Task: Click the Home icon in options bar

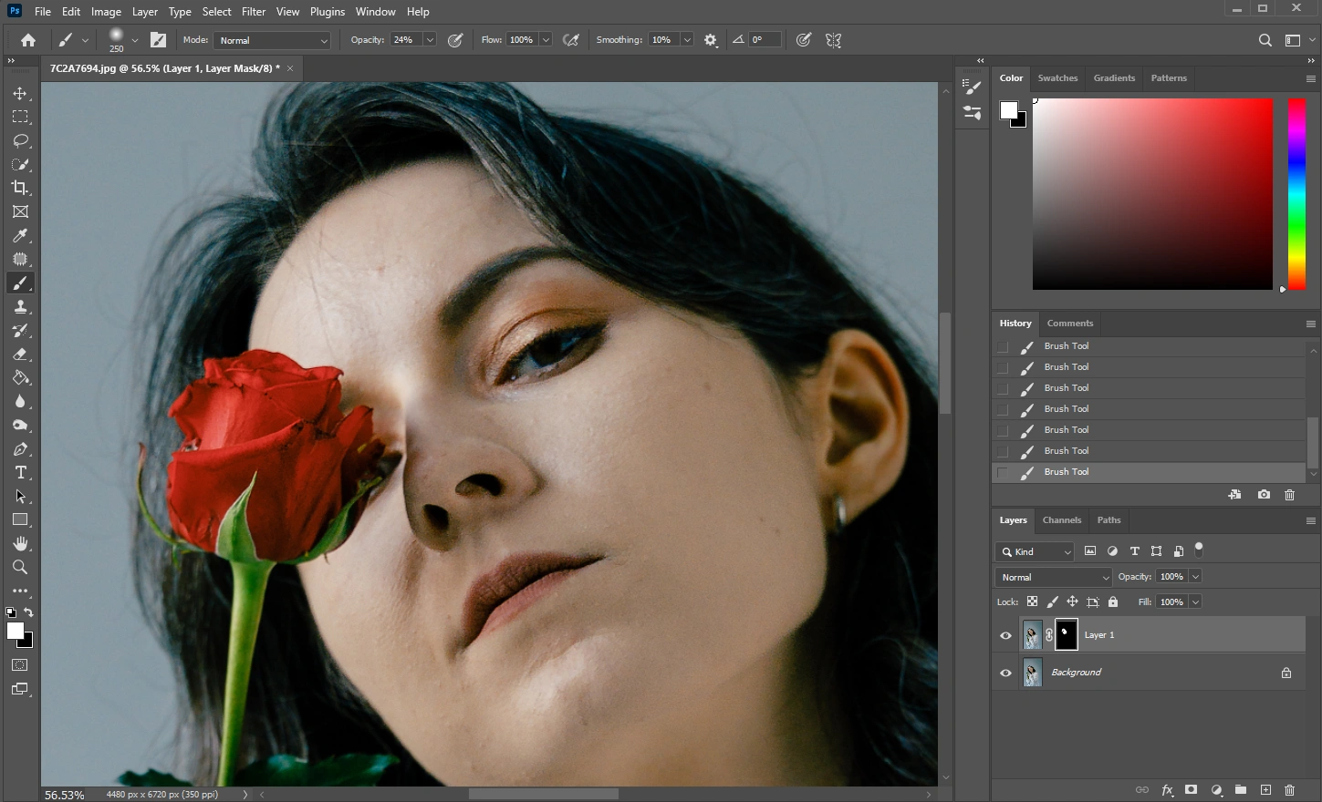Action: tap(28, 40)
